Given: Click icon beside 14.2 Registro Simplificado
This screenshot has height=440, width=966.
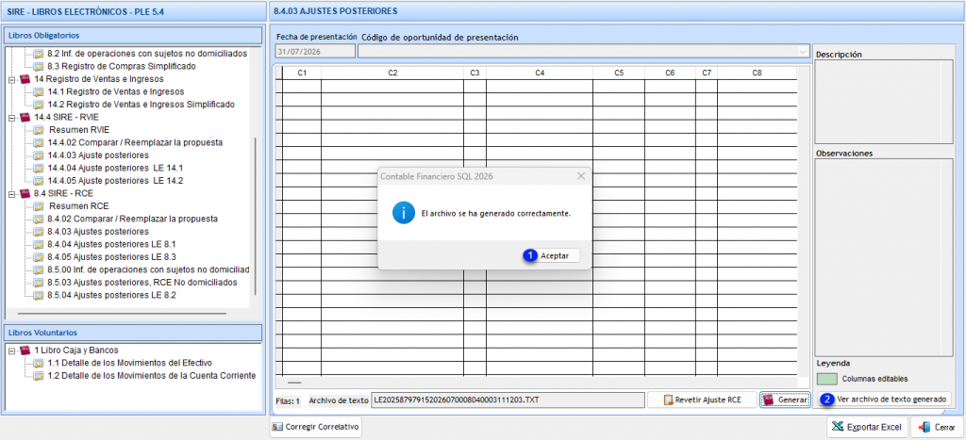Looking at the screenshot, I should click(38, 105).
